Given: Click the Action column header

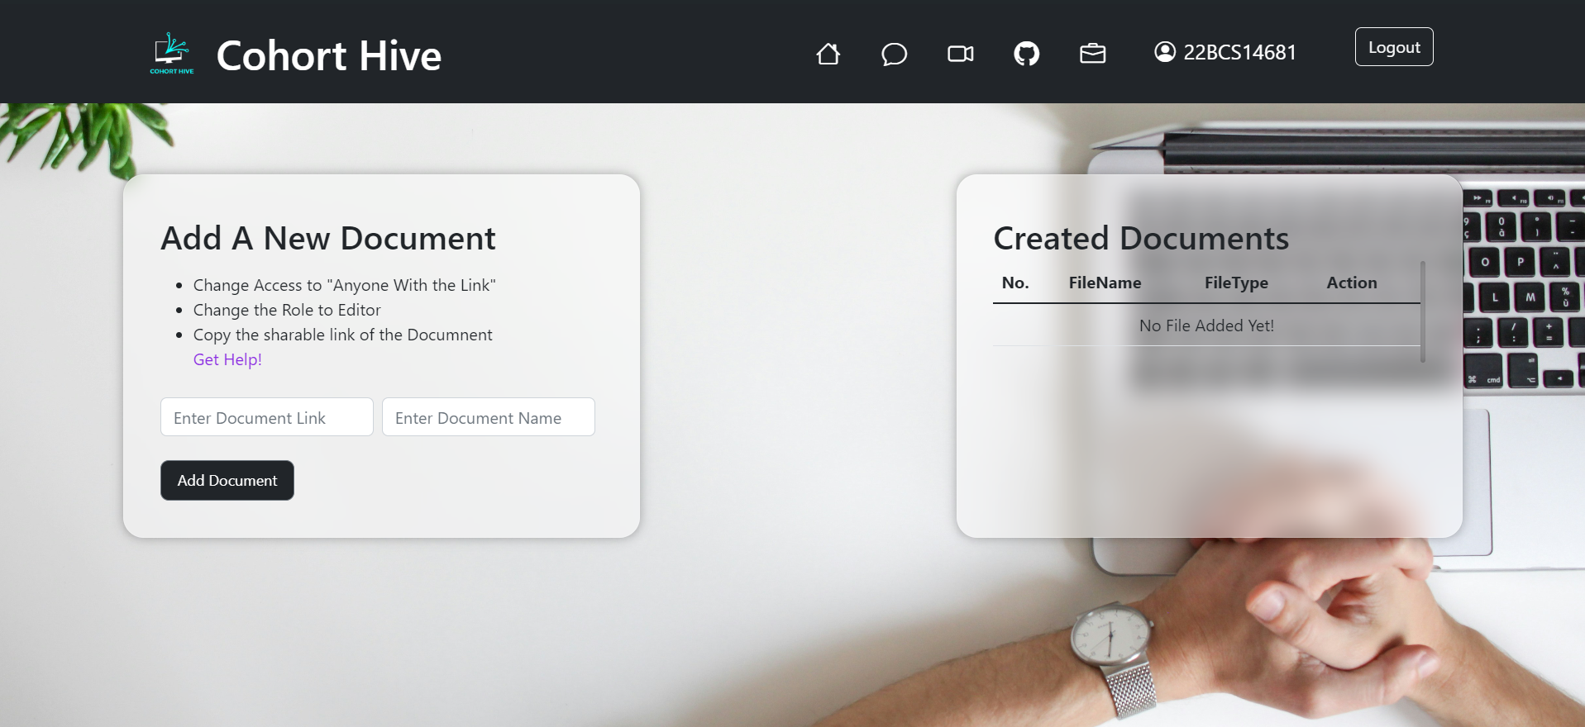Looking at the screenshot, I should click(x=1352, y=283).
